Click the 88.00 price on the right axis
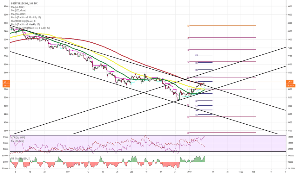Image resolution: width=296 pixels, height=174 pixels. [x=290, y=23]
